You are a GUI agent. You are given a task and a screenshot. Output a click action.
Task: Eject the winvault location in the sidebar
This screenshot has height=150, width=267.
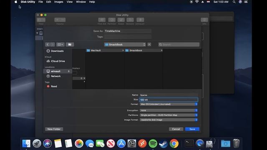68,71
